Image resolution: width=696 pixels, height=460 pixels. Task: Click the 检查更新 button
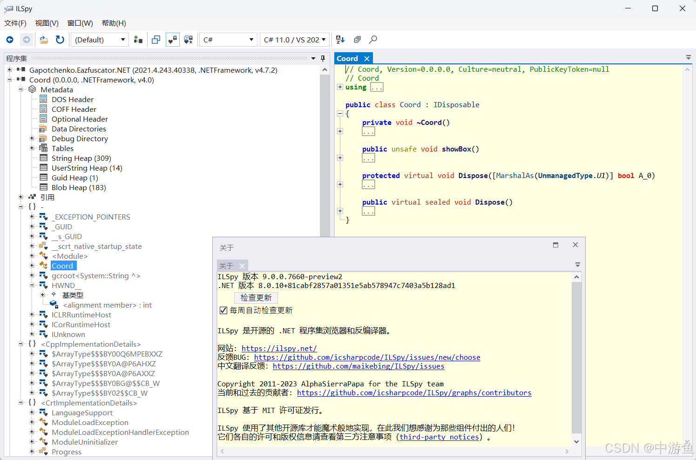256,298
